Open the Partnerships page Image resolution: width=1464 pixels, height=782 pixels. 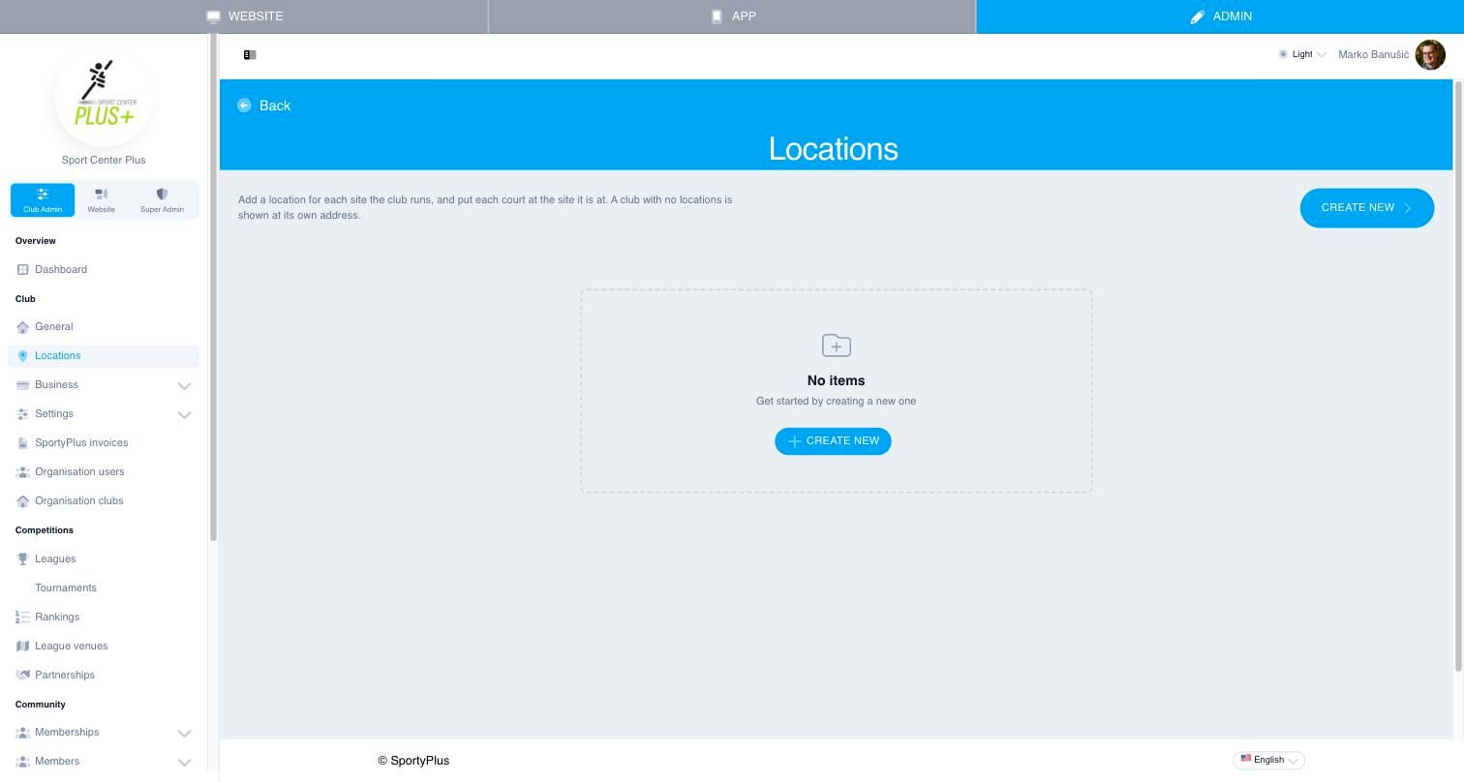[x=104, y=676]
